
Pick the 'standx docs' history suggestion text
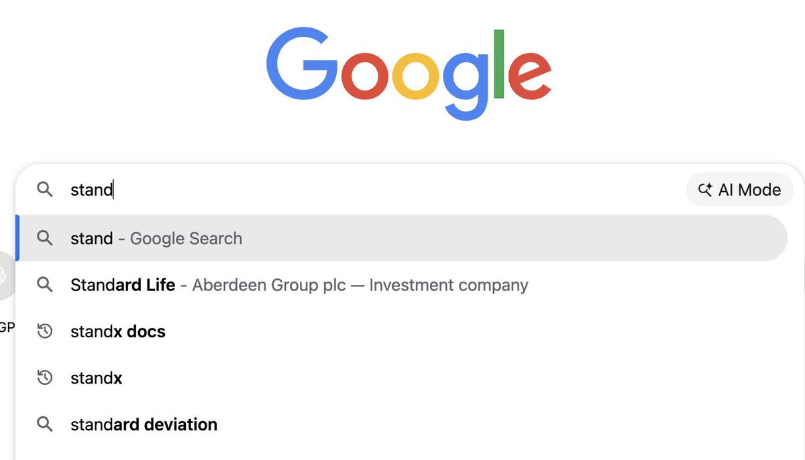[x=118, y=331]
